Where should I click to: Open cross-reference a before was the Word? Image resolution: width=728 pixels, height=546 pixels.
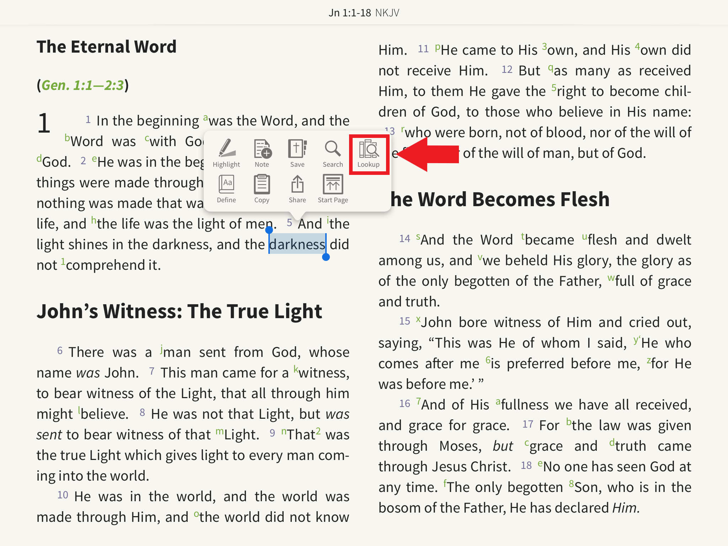coord(205,118)
